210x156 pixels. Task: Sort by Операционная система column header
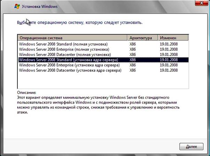pos(72,38)
